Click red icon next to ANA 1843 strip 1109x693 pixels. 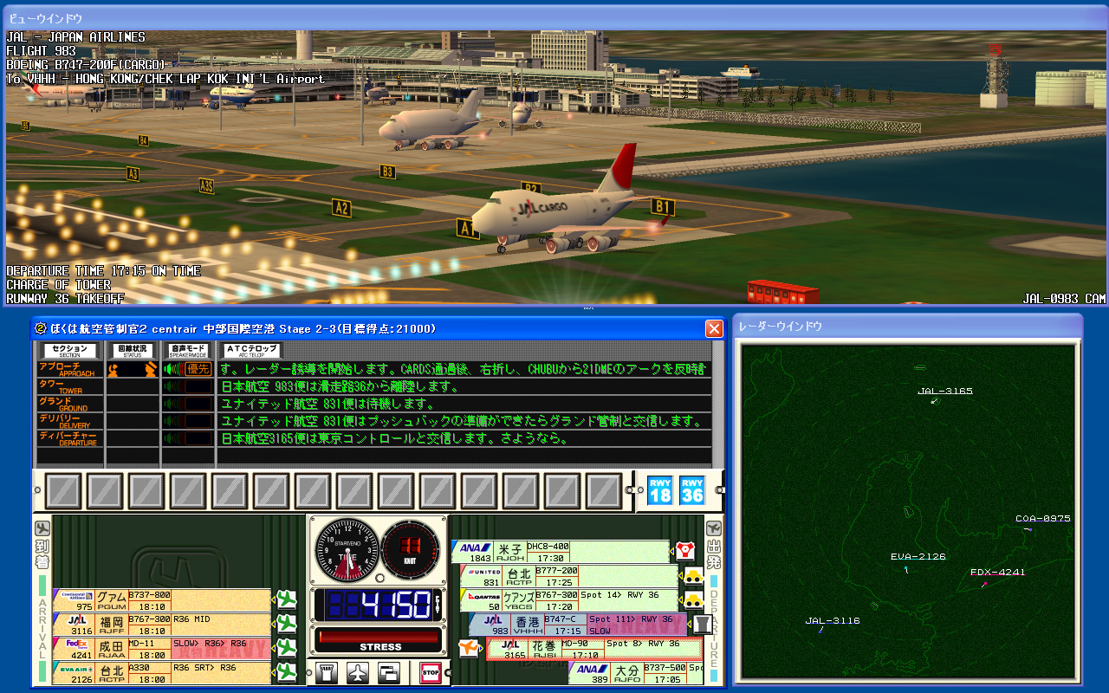click(x=685, y=551)
